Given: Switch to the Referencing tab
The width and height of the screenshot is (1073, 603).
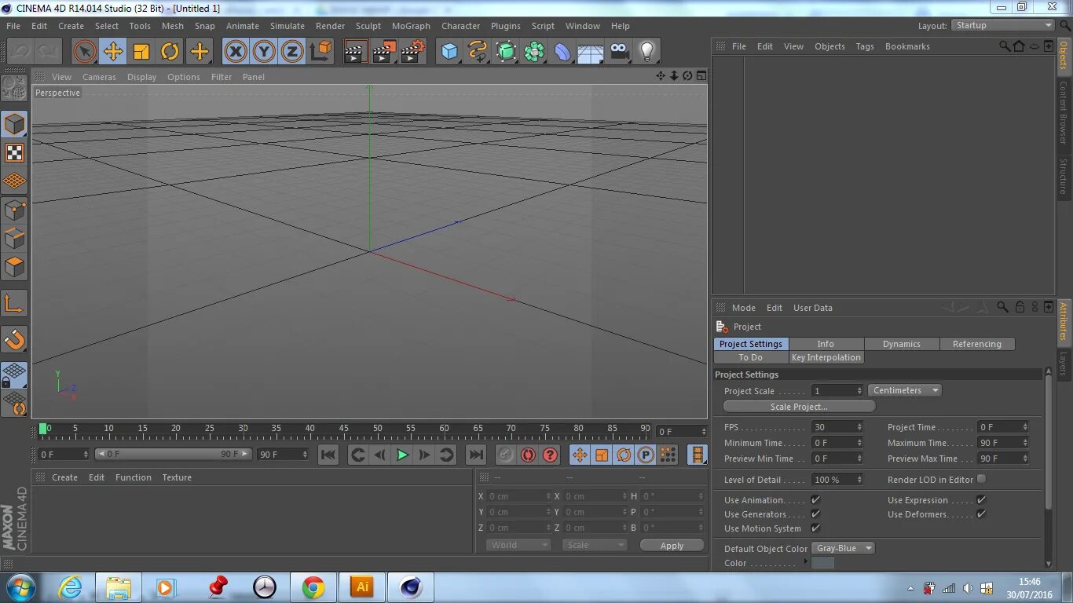Looking at the screenshot, I should click(977, 344).
